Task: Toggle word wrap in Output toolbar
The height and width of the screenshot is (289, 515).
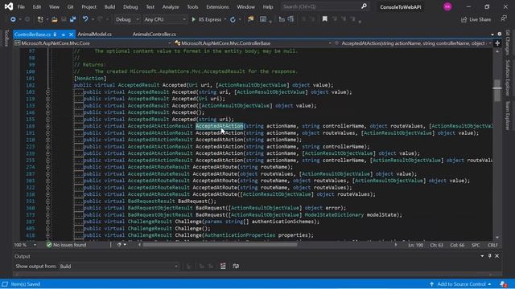Action: pyautogui.click(x=236, y=266)
